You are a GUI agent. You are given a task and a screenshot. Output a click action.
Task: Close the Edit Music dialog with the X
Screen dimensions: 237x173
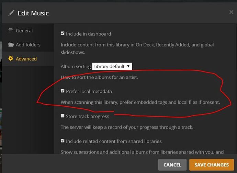(x=231, y=12)
